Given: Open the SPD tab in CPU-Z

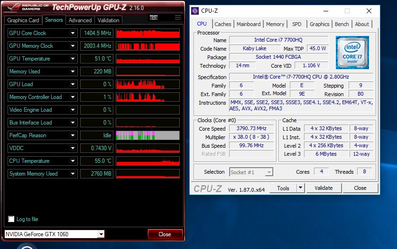Looking at the screenshot, I should [297, 24].
